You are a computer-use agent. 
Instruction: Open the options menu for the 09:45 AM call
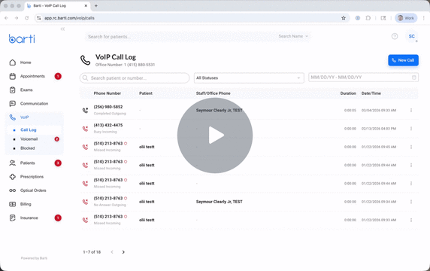point(411,147)
